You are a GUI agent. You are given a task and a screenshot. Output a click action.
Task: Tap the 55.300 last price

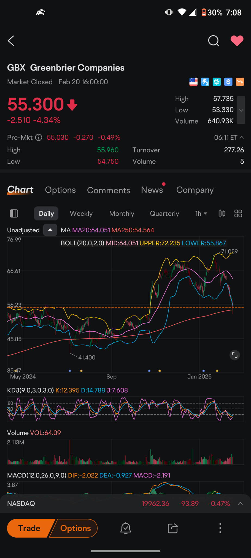pyautogui.click(x=36, y=104)
